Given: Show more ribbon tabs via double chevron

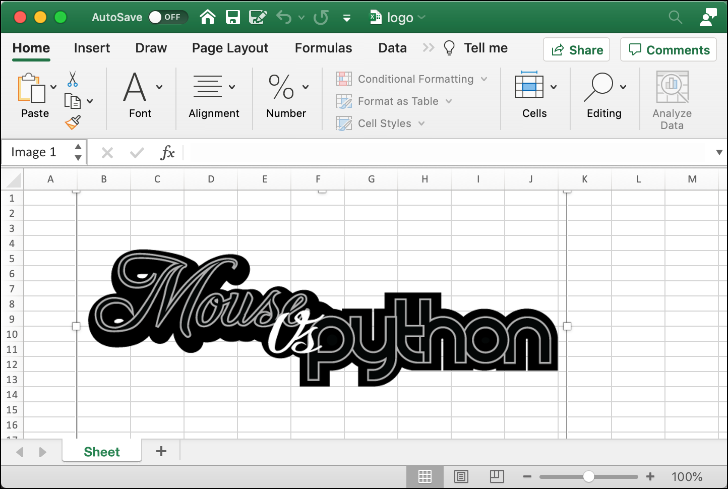Looking at the screenshot, I should (x=429, y=48).
